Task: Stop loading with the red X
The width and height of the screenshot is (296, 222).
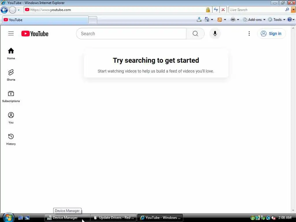Action: click(x=223, y=10)
